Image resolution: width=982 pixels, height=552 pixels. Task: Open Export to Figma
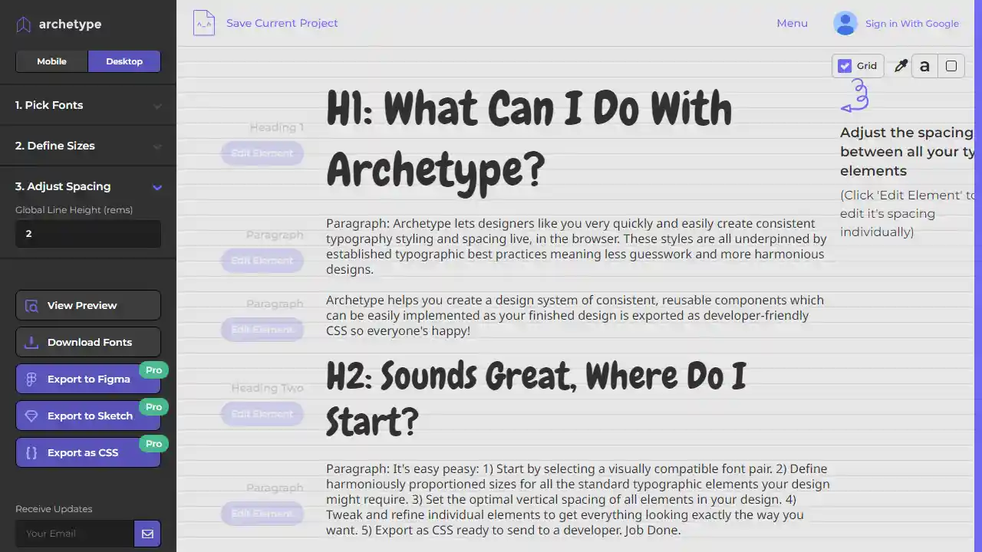(x=87, y=379)
